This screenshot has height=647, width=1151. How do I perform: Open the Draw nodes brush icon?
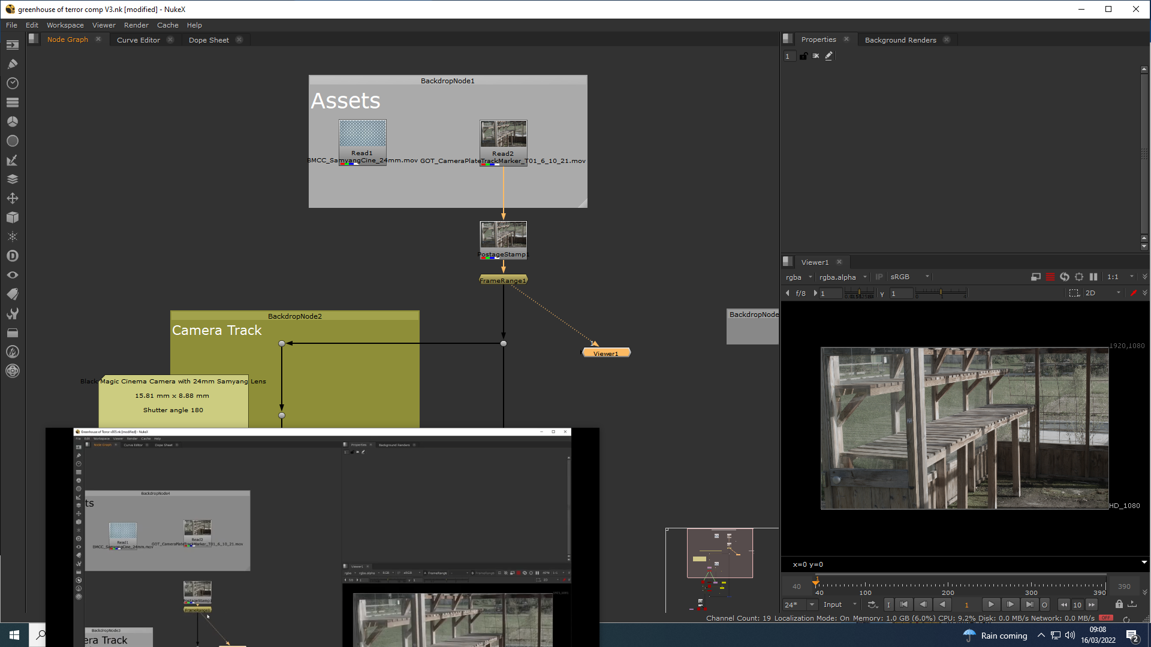tap(13, 64)
